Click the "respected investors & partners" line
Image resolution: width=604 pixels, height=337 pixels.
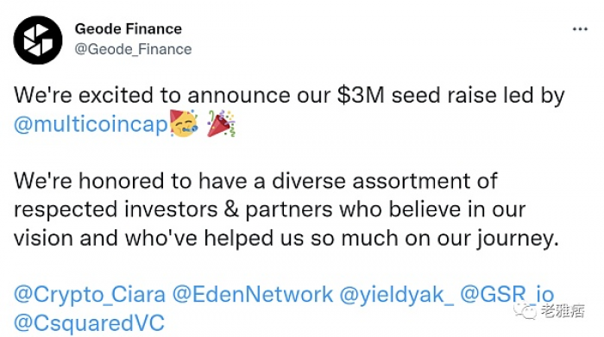tap(269, 209)
